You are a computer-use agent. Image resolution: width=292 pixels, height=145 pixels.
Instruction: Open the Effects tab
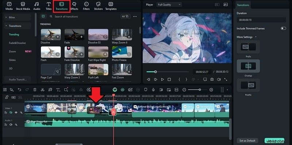[x=74, y=6]
